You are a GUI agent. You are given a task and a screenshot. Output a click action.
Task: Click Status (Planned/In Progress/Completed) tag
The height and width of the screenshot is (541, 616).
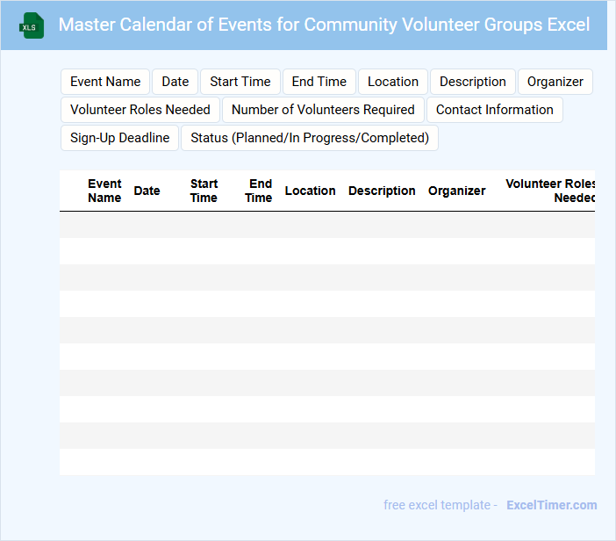coord(310,138)
